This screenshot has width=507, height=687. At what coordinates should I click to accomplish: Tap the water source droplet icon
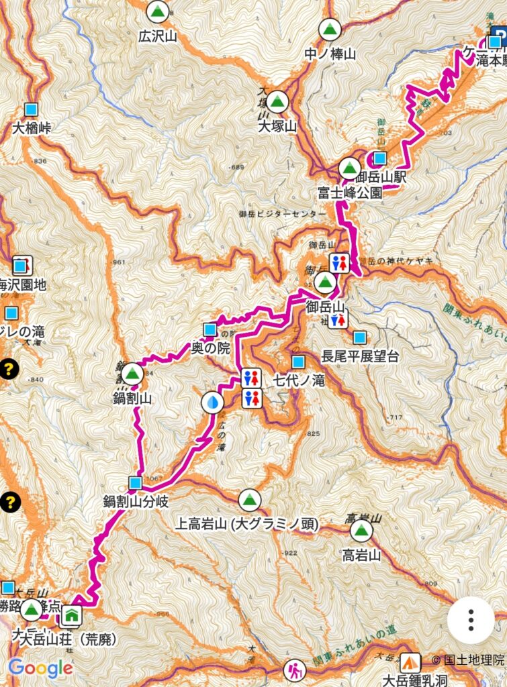click(212, 403)
